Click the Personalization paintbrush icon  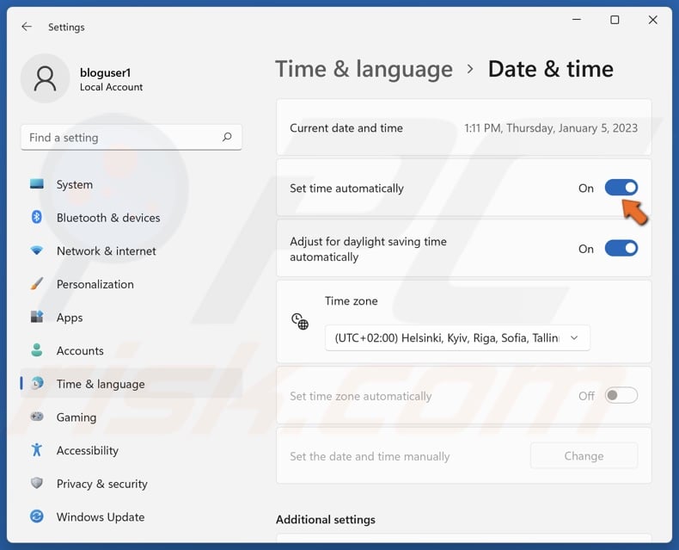point(37,284)
